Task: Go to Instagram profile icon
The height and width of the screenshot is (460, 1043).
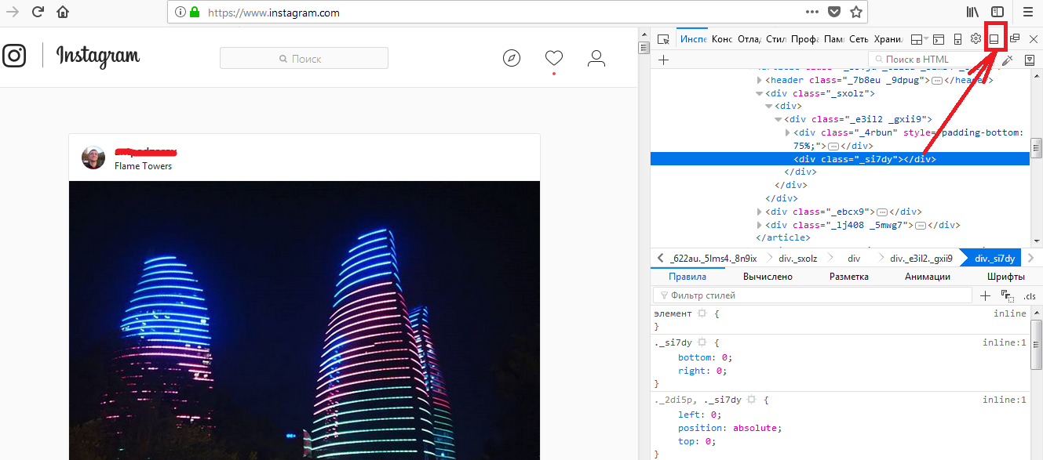Action: [596, 58]
